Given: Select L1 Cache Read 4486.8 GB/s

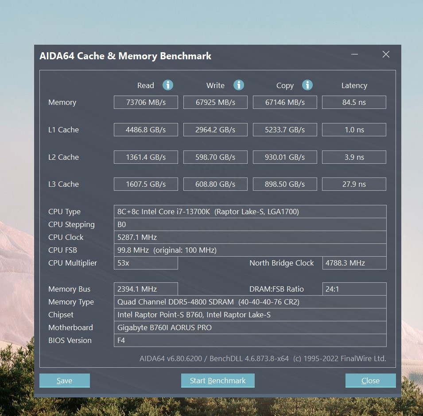Looking at the screenshot, I should 146,130.
